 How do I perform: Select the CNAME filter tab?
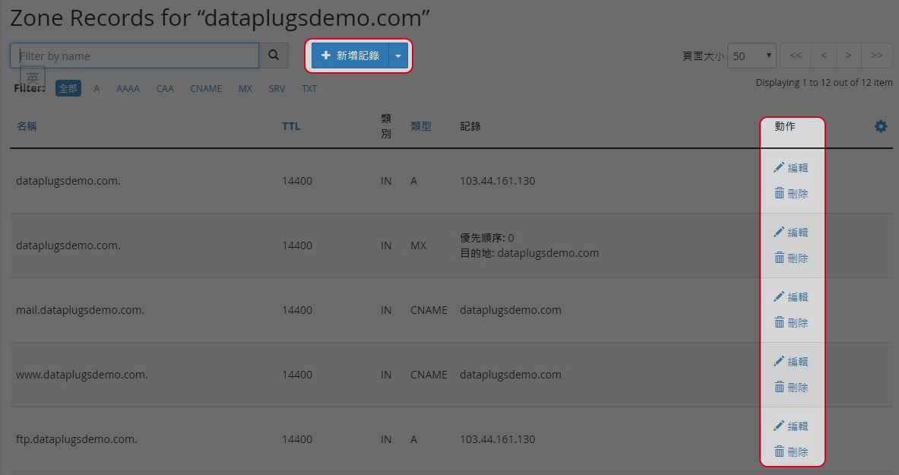(206, 88)
